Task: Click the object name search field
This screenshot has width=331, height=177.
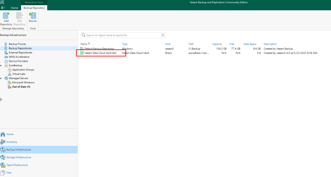Action: pos(123,35)
